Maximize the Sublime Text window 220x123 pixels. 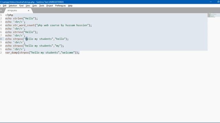tap(218, 2)
